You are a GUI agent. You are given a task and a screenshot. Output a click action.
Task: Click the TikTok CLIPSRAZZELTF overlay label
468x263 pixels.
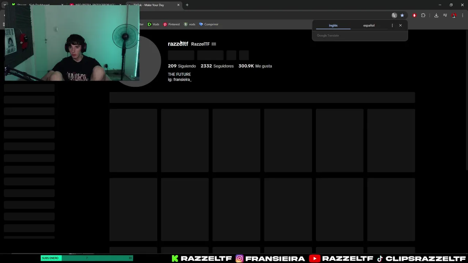point(421,259)
